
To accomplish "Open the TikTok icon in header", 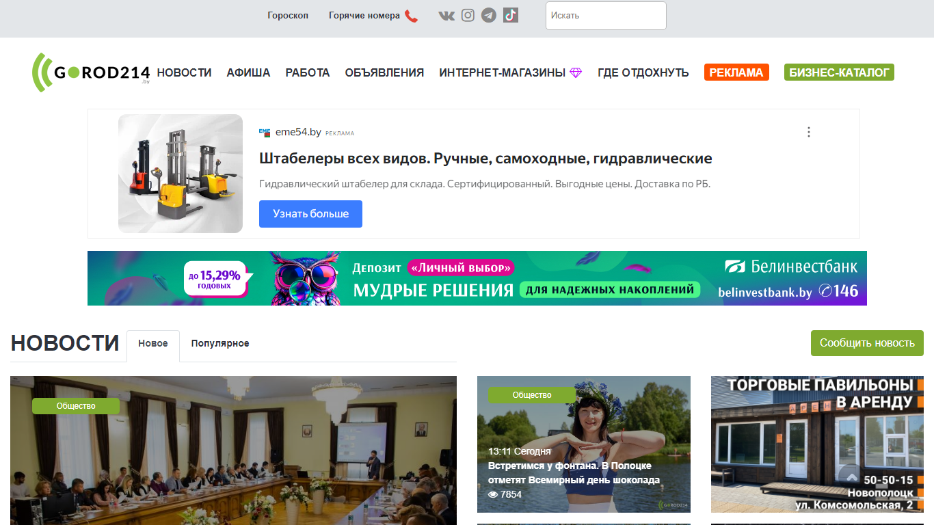I will (x=511, y=15).
